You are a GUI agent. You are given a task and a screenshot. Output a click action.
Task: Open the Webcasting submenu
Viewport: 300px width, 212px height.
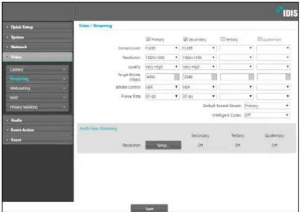pos(37,88)
